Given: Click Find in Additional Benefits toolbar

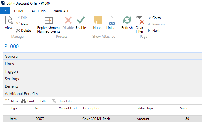Looking at the screenshot, I should (x=28, y=101).
